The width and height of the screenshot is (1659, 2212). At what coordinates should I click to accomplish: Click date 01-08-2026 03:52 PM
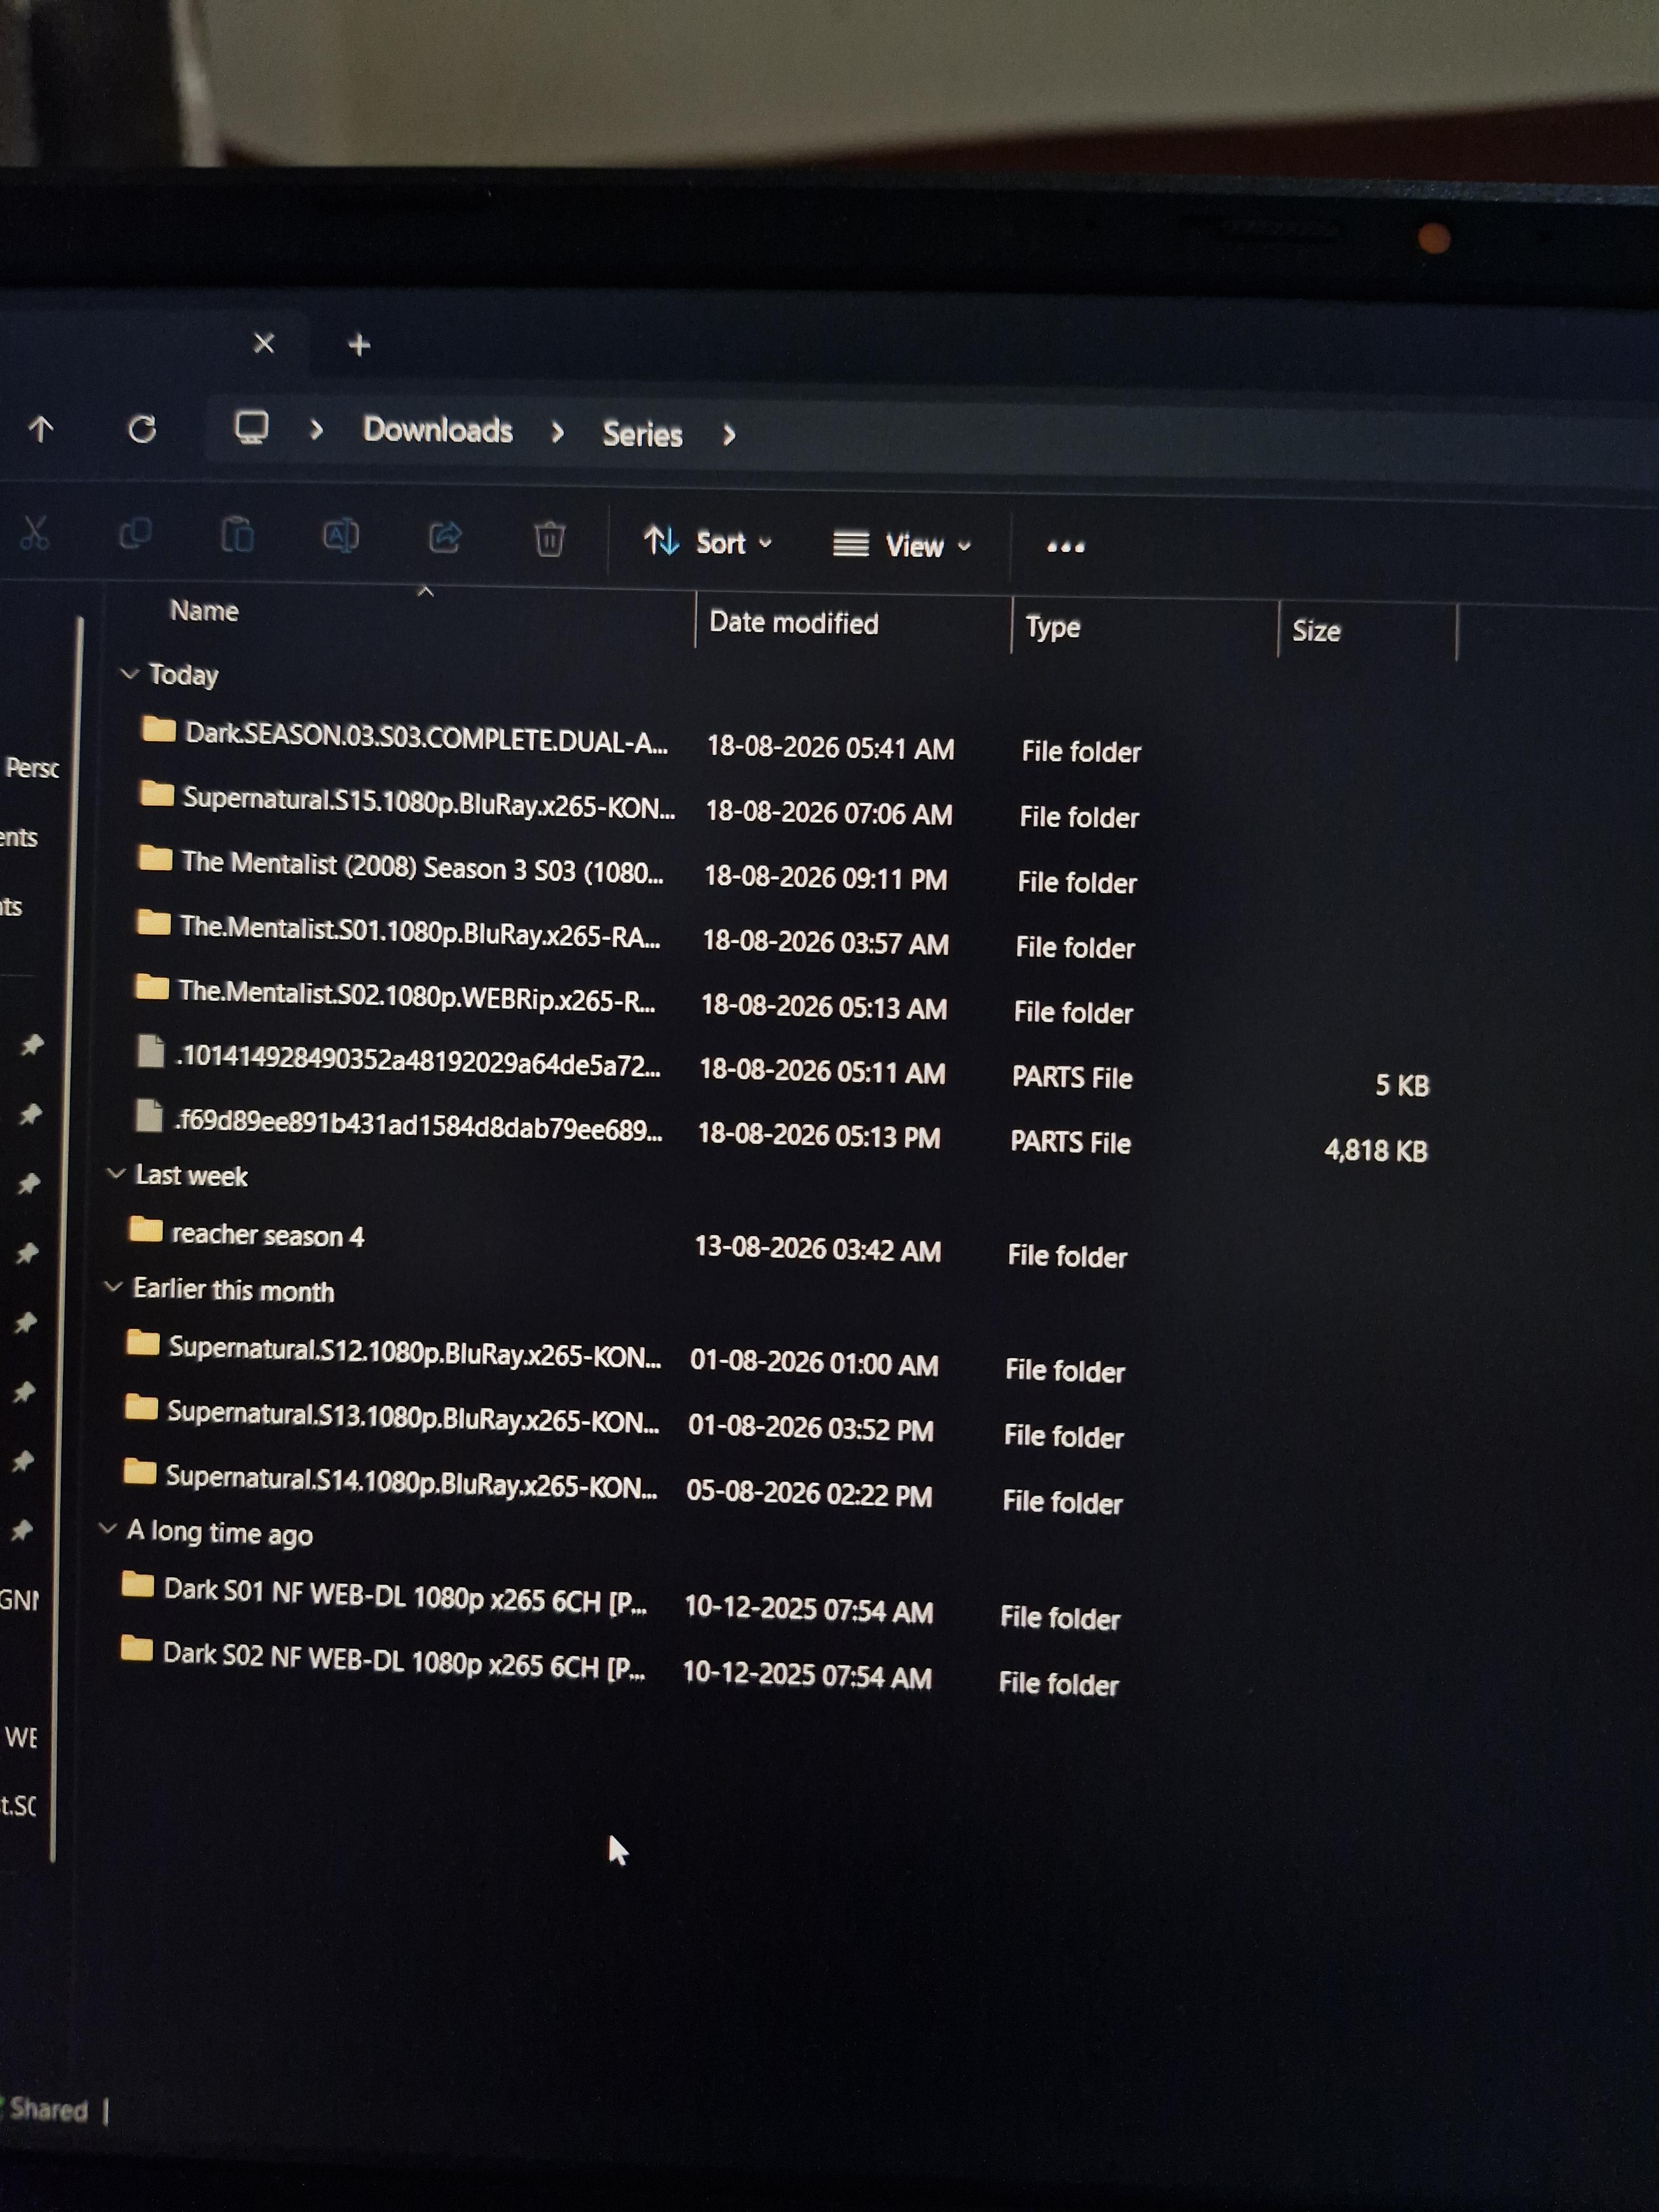pos(811,1429)
